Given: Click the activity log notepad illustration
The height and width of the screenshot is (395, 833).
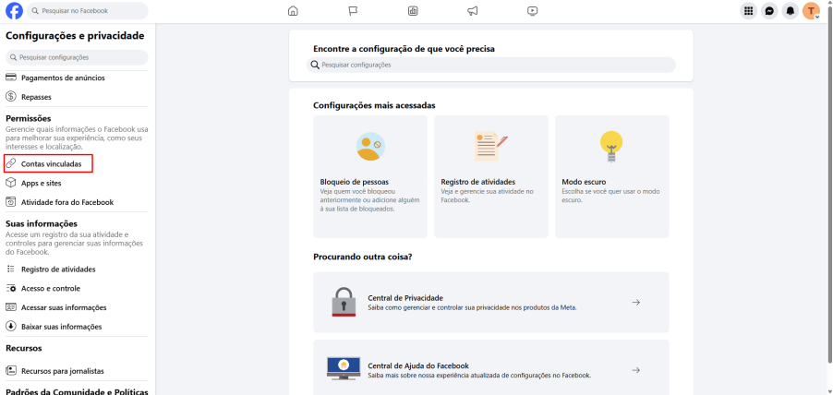Looking at the screenshot, I should pos(490,146).
